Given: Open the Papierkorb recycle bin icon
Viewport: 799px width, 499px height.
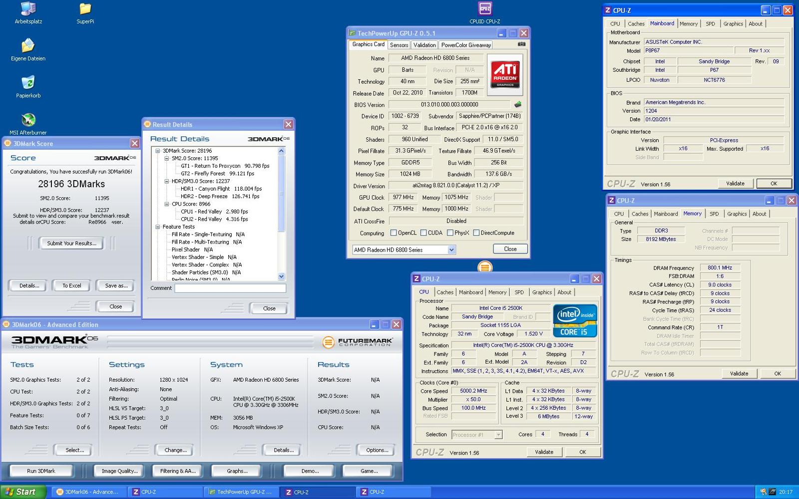Looking at the screenshot, I should (x=28, y=87).
